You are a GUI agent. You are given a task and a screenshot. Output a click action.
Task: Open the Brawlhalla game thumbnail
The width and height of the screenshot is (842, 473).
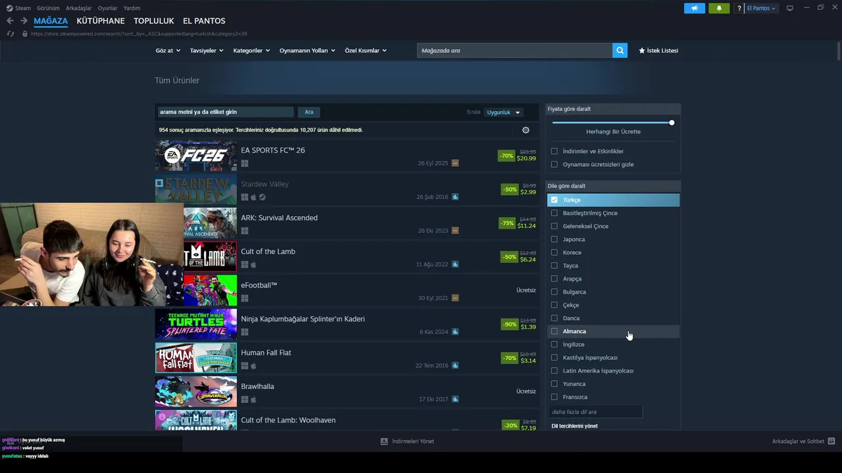pyautogui.click(x=196, y=392)
